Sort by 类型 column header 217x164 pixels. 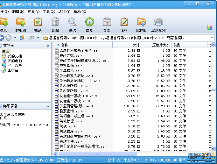pos(189,45)
